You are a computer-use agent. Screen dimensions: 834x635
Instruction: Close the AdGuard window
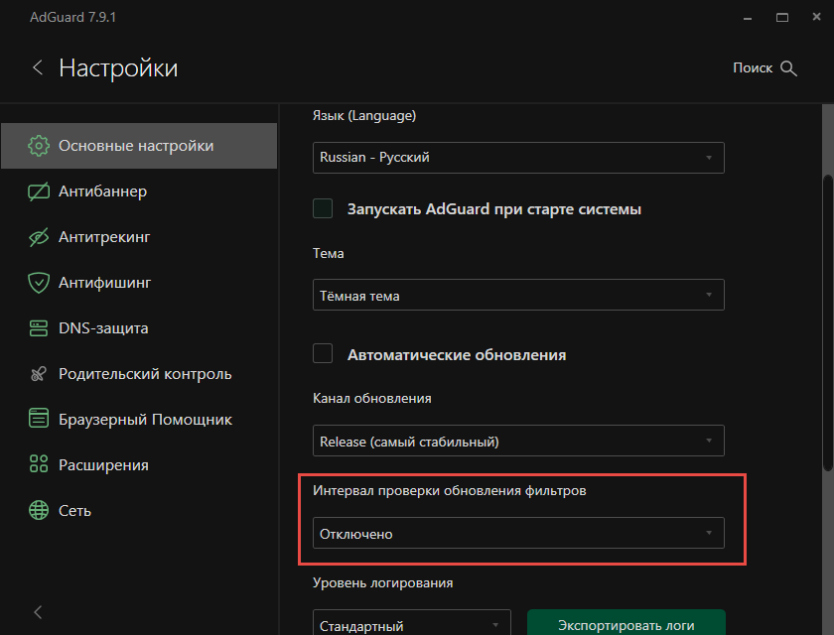click(816, 17)
